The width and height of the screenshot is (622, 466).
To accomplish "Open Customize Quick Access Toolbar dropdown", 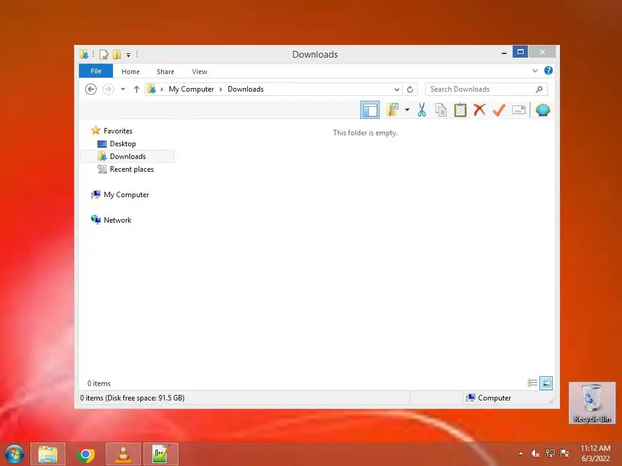I will coord(129,55).
